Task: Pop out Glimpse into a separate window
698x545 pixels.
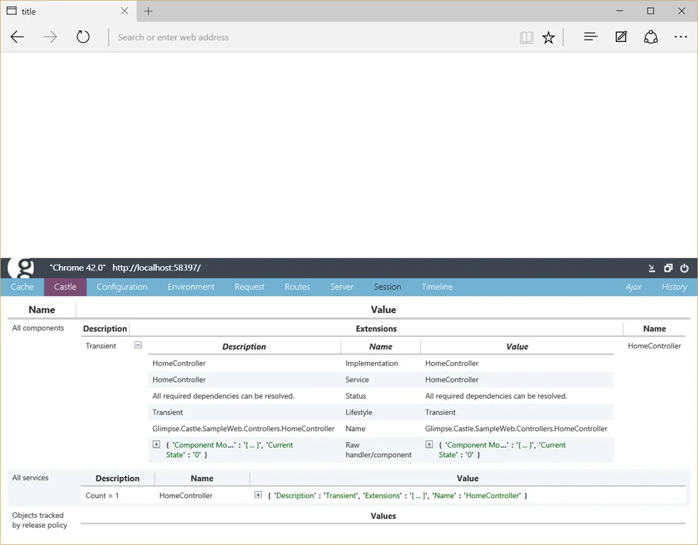Action: [667, 268]
